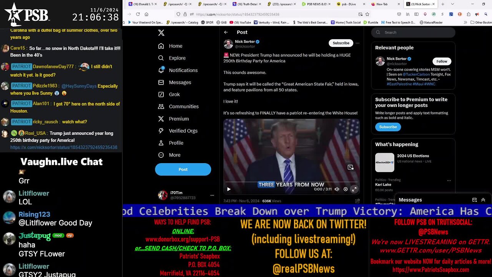Open #EastPalestine hashtag link
492x277 pixels.
pyautogui.click(x=399, y=84)
